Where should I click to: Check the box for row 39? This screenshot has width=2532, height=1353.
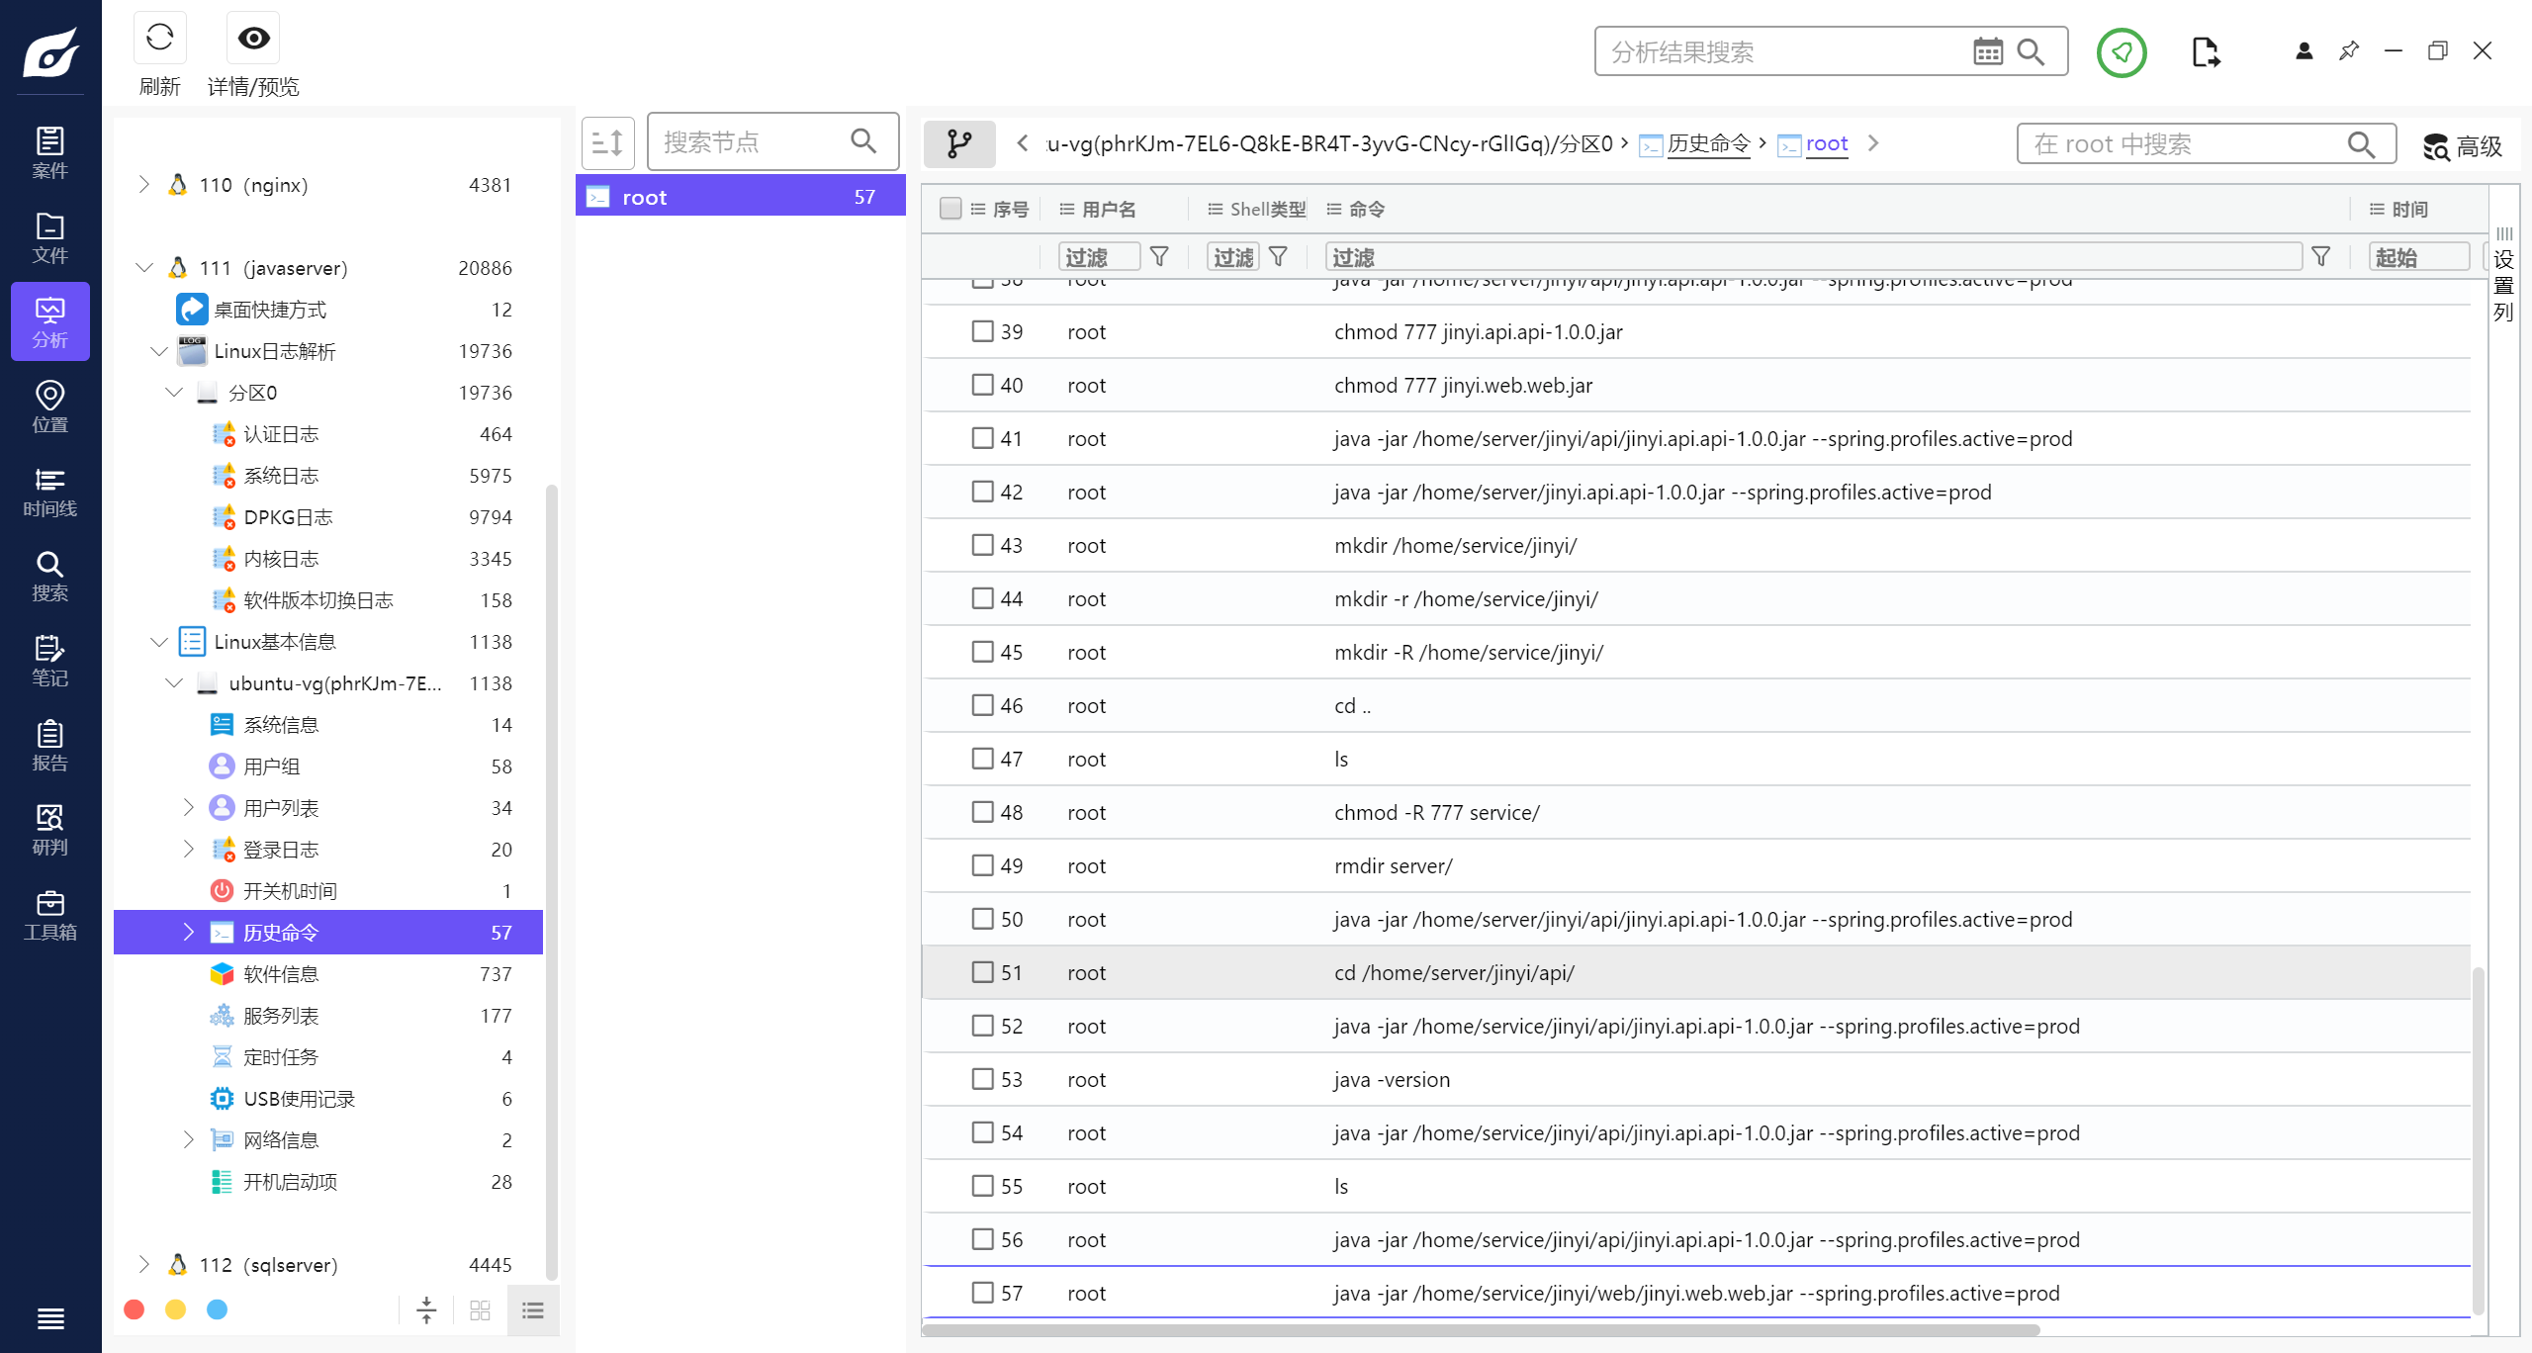(x=981, y=331)
